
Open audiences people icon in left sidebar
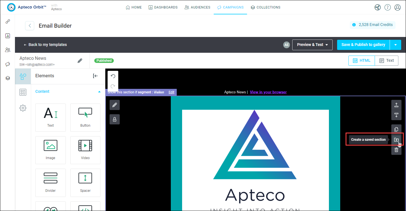tap(8, 50)
